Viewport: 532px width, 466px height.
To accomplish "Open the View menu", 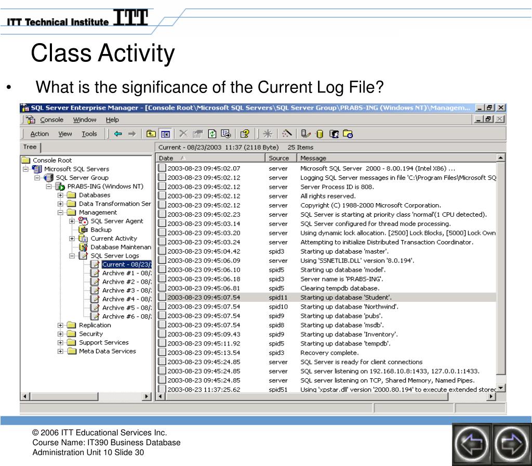I will click(65, 134).
